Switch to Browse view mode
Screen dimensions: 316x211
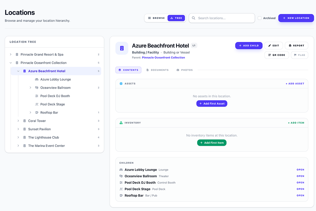coord(156,18)
